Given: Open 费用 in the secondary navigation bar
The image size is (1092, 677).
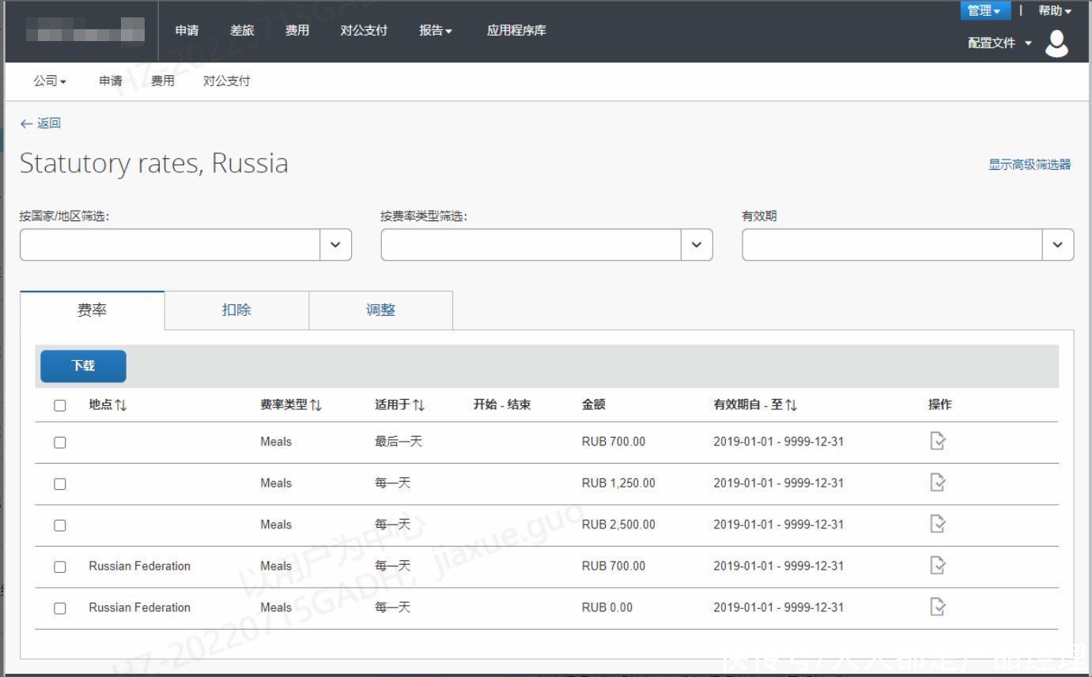Looking at the screenshot, I should 163,81.
